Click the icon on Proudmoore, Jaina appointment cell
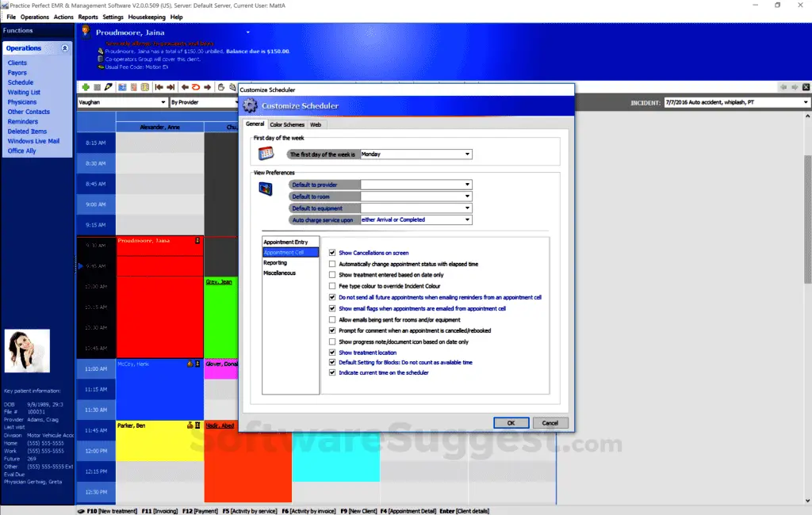 coord(197,241)
